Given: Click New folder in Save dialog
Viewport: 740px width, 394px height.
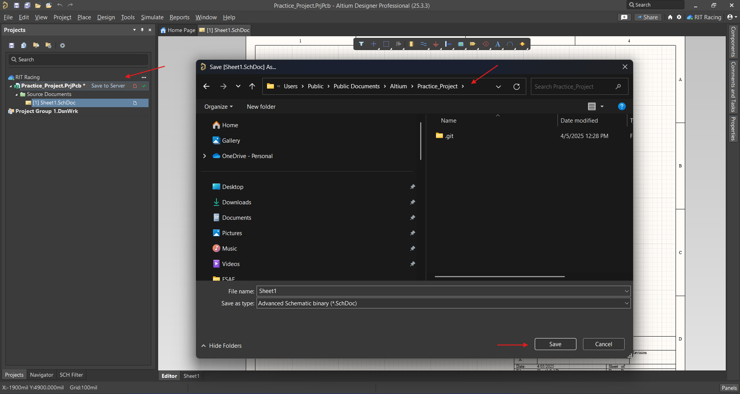Looking at the screenshot, I should (x=261, y=107).
